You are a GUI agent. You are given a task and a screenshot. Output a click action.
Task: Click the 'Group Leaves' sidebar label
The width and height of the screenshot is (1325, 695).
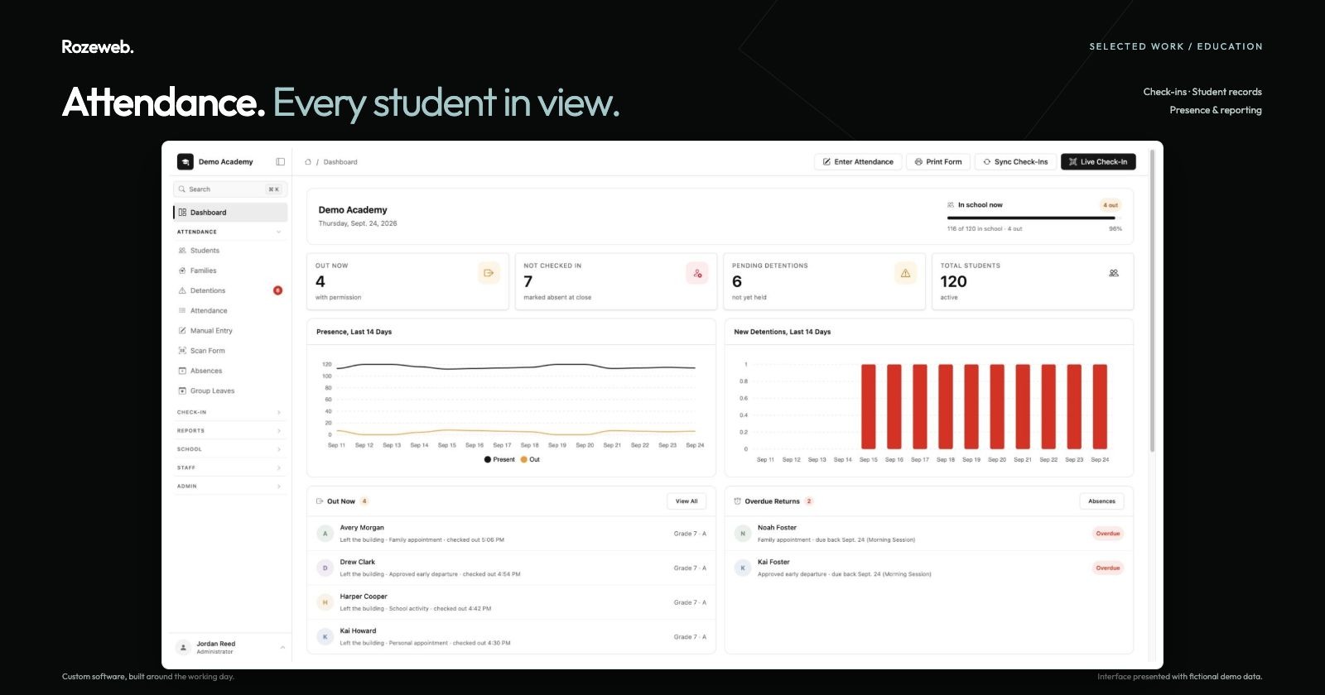click(213, 391)
